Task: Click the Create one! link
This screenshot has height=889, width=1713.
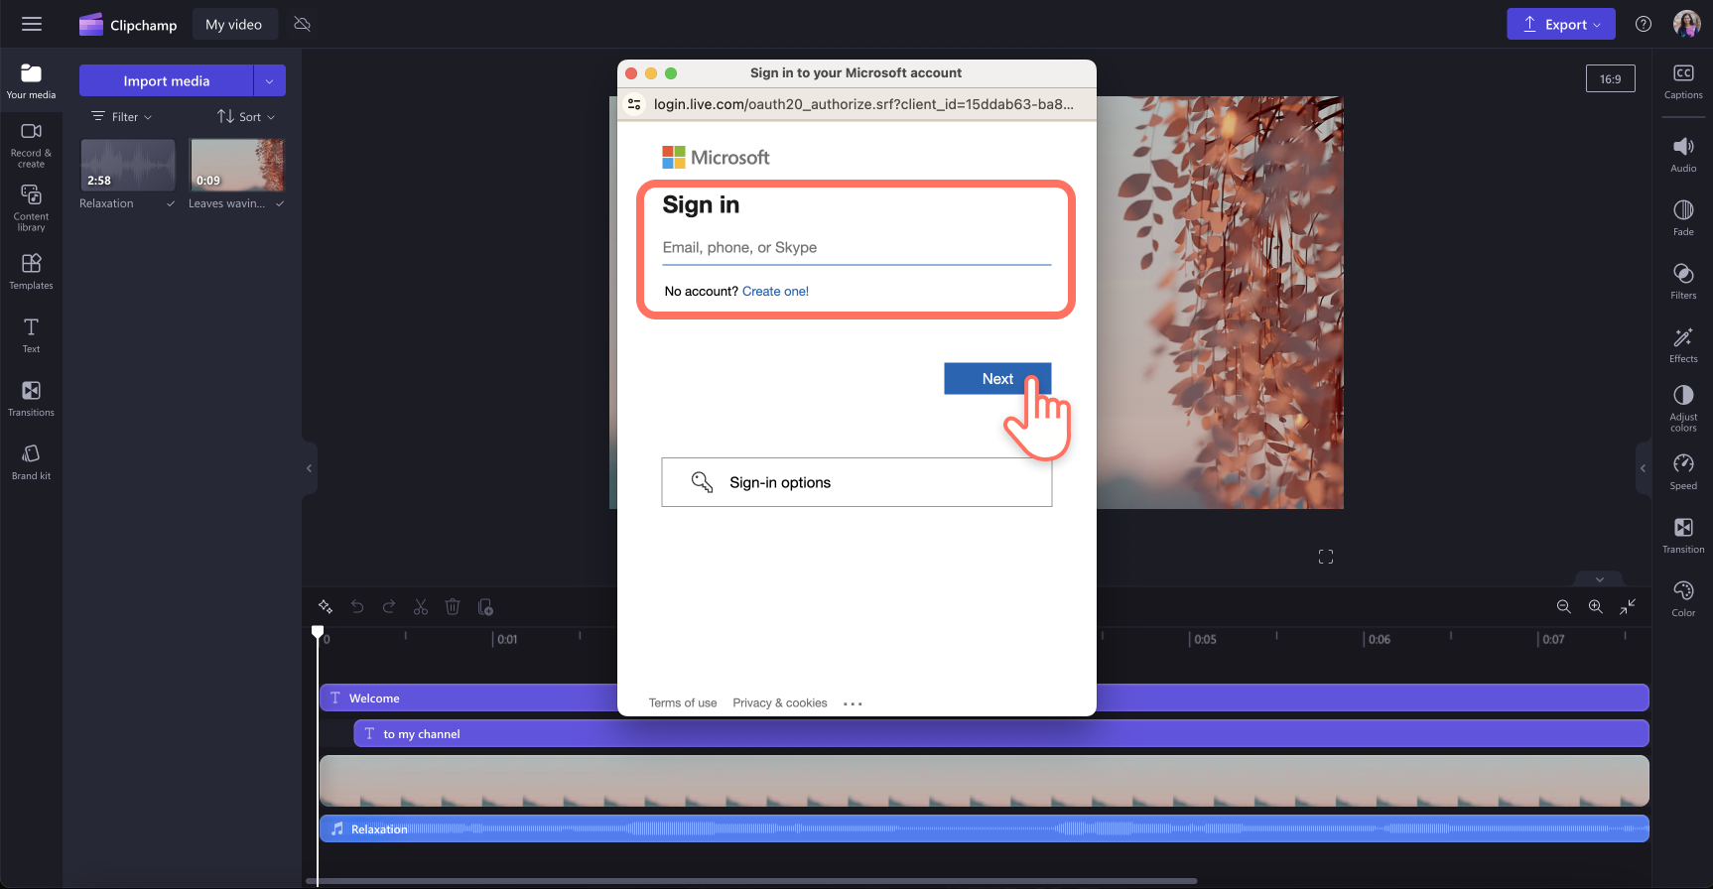Action: pos(775,291)
